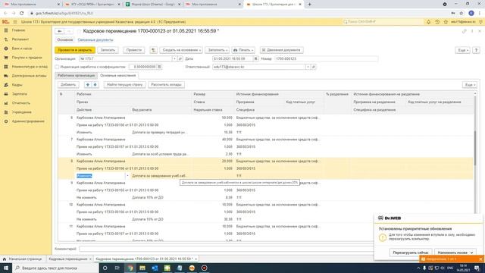
Task: Open the Ответственный record with the open icon
Action: coord(313,67)
